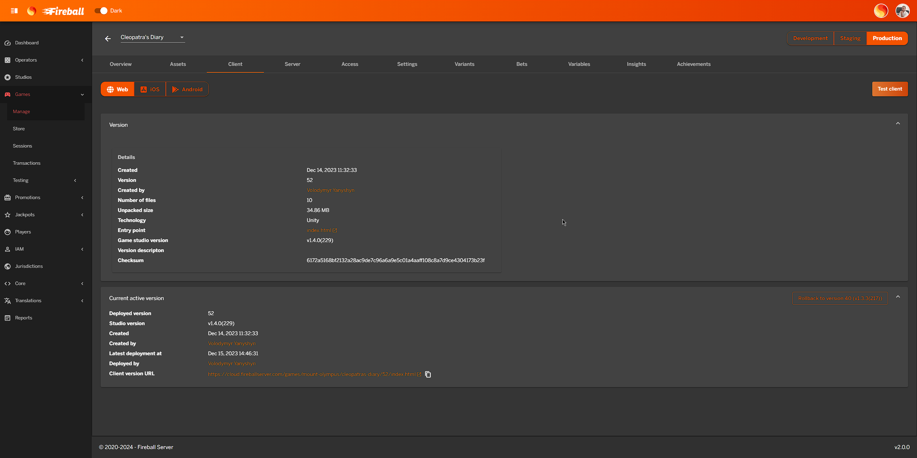The image size is (917, 458).
Task: Click the Test client button
Action: point(890,89)
